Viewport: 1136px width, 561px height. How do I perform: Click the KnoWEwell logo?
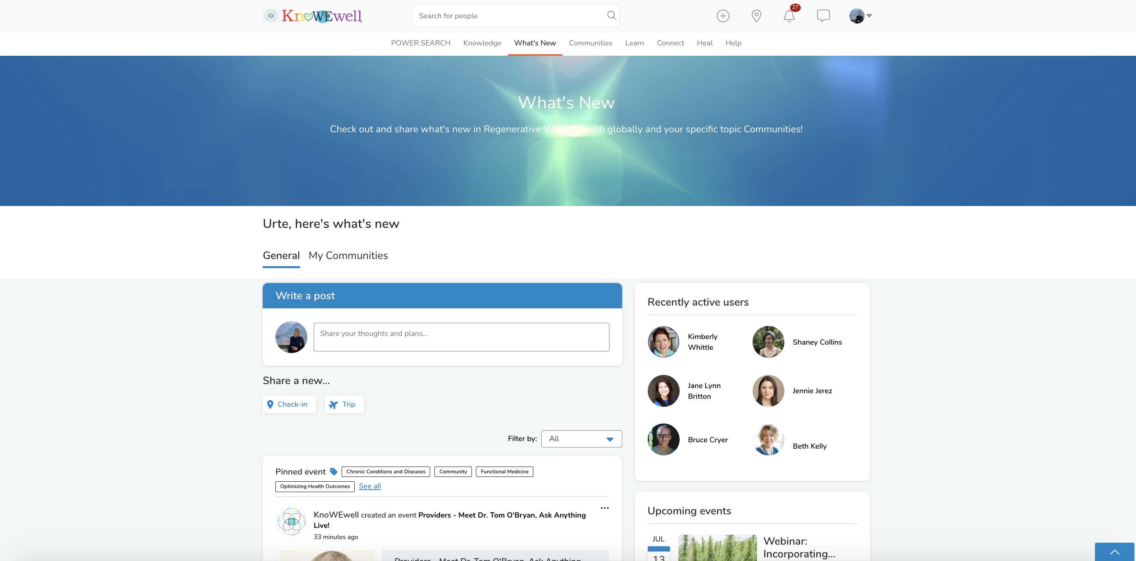coord(312,16)
